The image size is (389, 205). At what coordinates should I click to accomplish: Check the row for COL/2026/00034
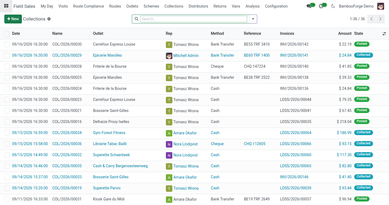coord(7,133)
